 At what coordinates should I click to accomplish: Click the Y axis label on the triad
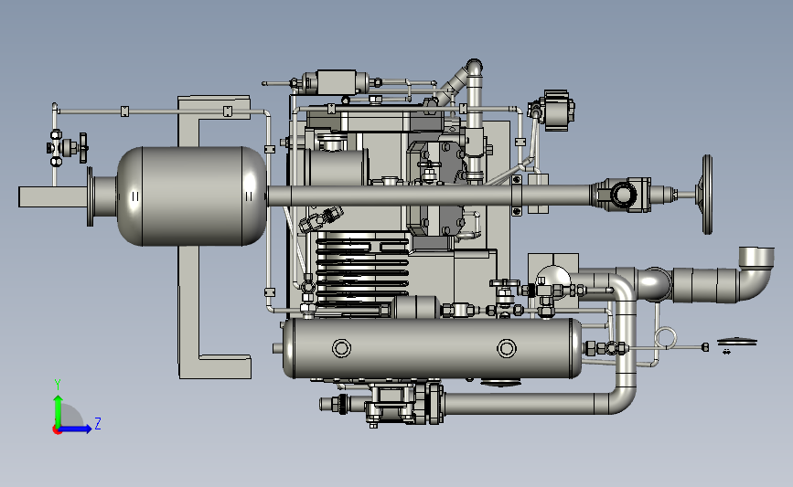point(58,385)
